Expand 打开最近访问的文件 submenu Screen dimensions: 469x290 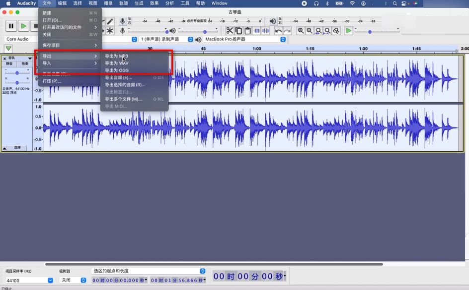70,27
